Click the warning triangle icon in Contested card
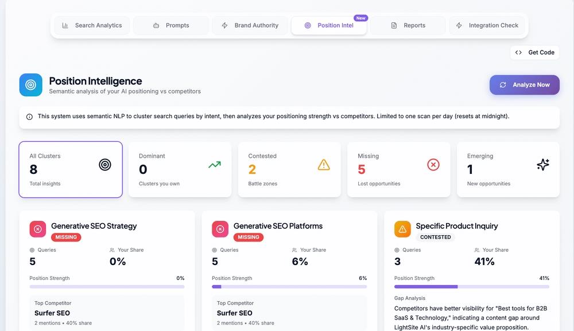574x331 pixels. [x=324, y=165]
